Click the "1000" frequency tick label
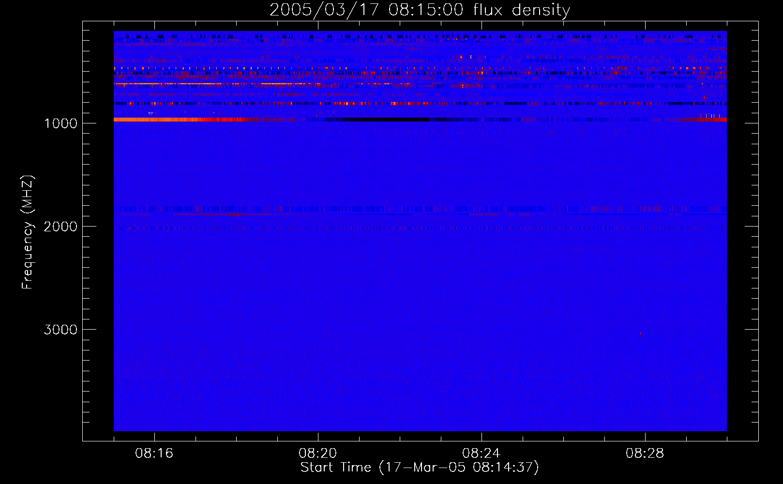 (60, 123)
